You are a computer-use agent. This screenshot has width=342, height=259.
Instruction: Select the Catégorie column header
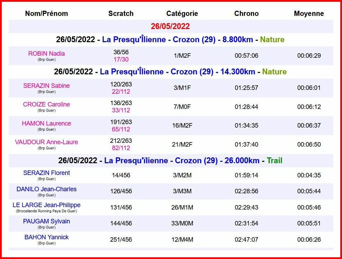click(x=182, y=13)
